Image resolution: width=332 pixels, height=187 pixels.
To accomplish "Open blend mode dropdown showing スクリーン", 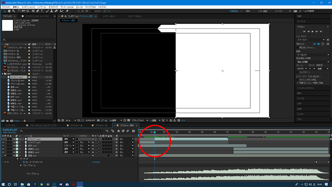I will tap(68, 145).
